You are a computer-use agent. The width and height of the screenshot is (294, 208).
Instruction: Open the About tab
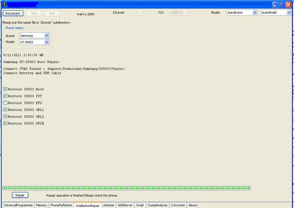(x=193, y=205)
